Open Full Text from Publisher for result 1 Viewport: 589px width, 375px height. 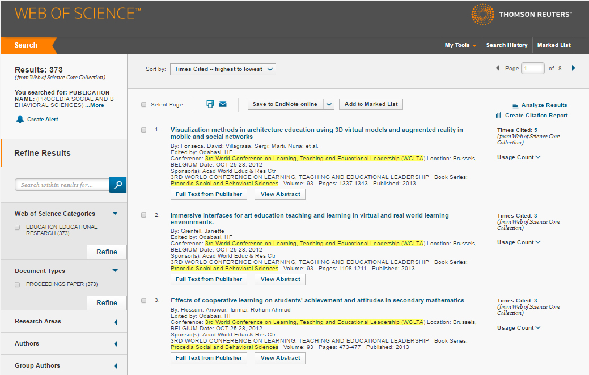[x=209, y=194]
